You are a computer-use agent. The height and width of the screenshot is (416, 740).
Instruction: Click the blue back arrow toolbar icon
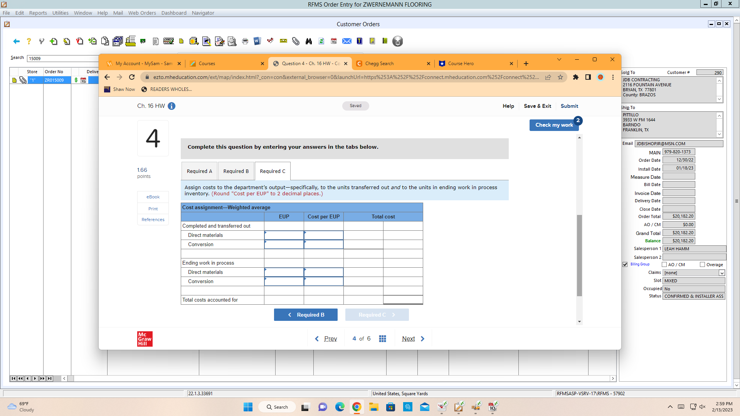click(x=16, y=41)
